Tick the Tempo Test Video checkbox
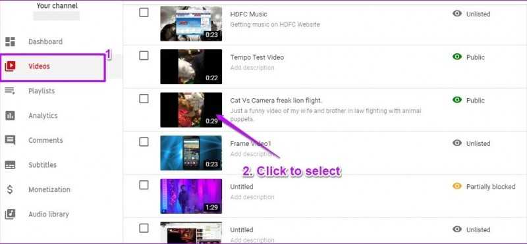 (144, 56)
